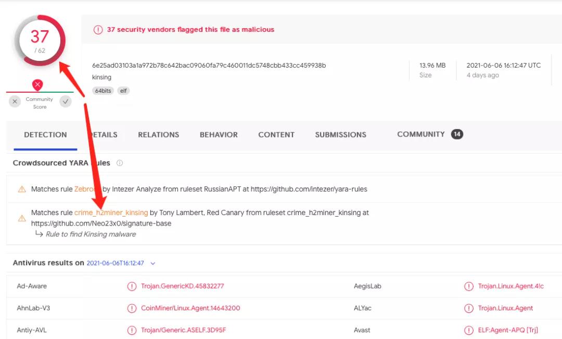Click the 64bits file tag
562x339 pixels.
point(103,91)
